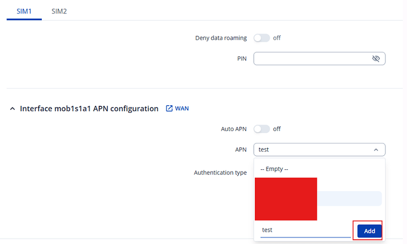Select the highlighted APN list option
This screenshot has height=244, width=407.
click(x=349, y=199)
